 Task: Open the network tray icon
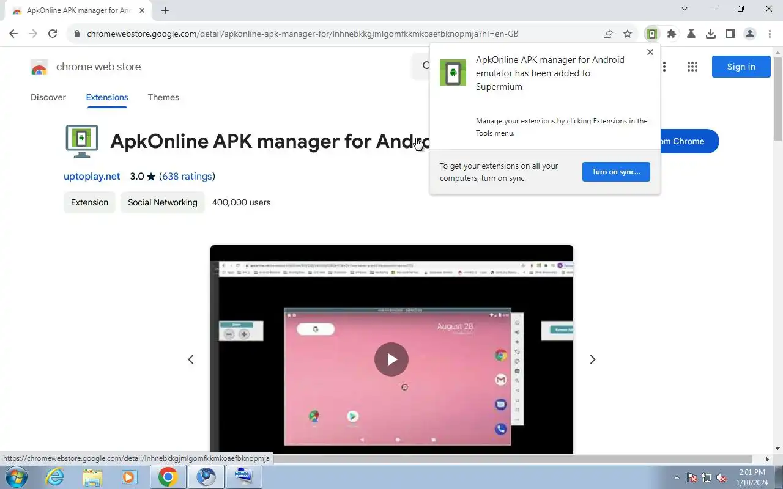(707, 477)
